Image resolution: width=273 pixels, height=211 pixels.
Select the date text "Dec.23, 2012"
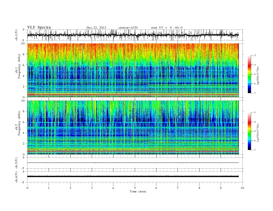point(96,28)
